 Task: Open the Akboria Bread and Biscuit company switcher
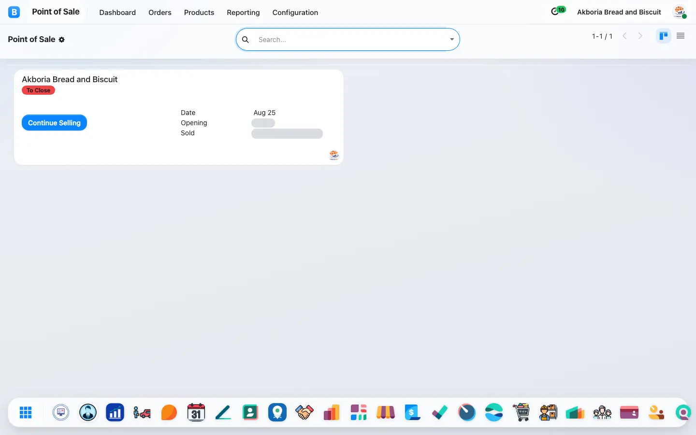click(x=619, y=12)
